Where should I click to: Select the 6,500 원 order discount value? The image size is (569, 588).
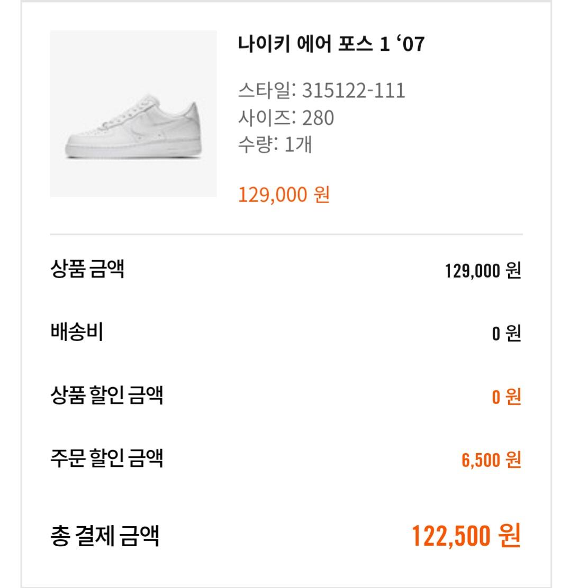coord(491,460)
